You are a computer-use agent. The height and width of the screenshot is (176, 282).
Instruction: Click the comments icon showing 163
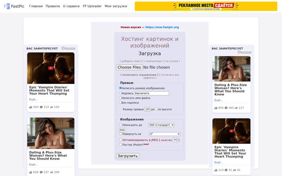[x=226, y=108]
